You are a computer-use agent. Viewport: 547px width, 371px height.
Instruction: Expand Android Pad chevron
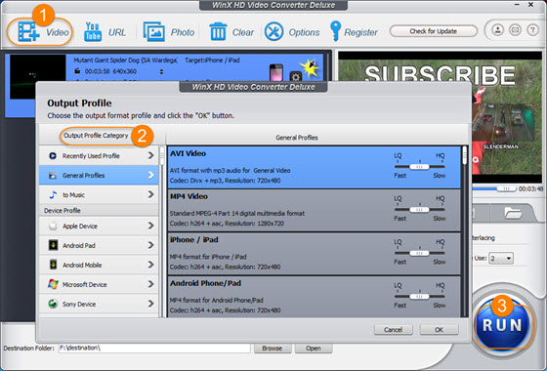(x=150, y=245)
